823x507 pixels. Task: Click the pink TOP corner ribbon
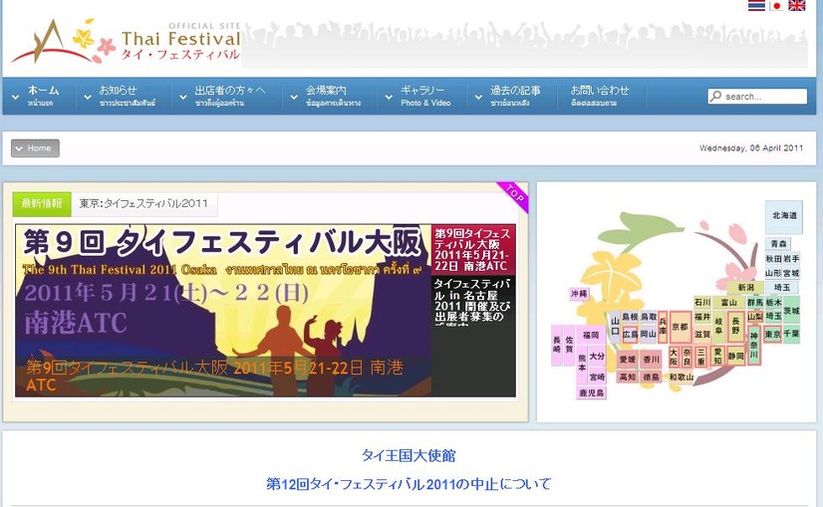click(x=513, y=196)
